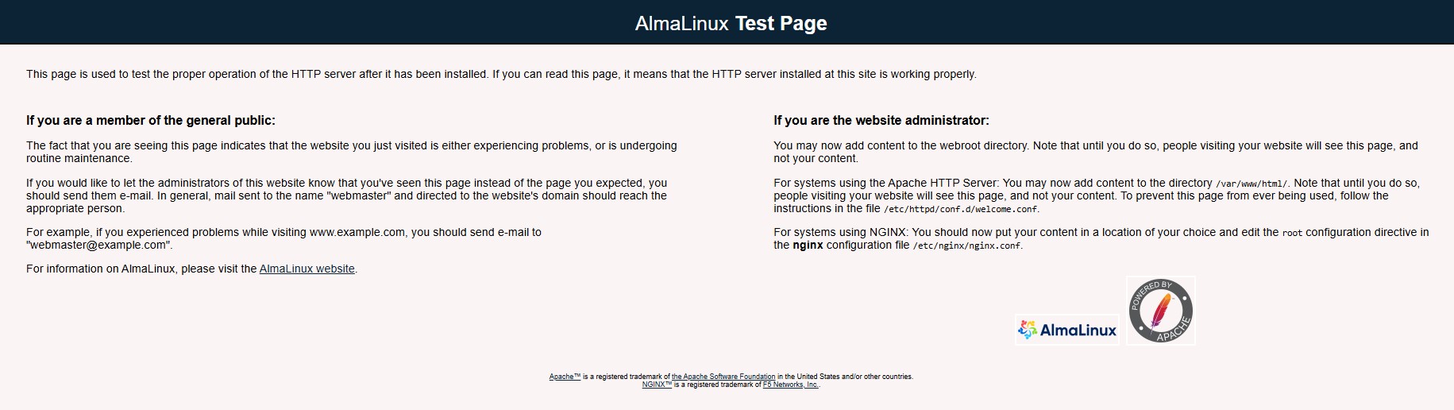Click the www.example.com sample text
The image size is (1454, 410).
[357, 233]
